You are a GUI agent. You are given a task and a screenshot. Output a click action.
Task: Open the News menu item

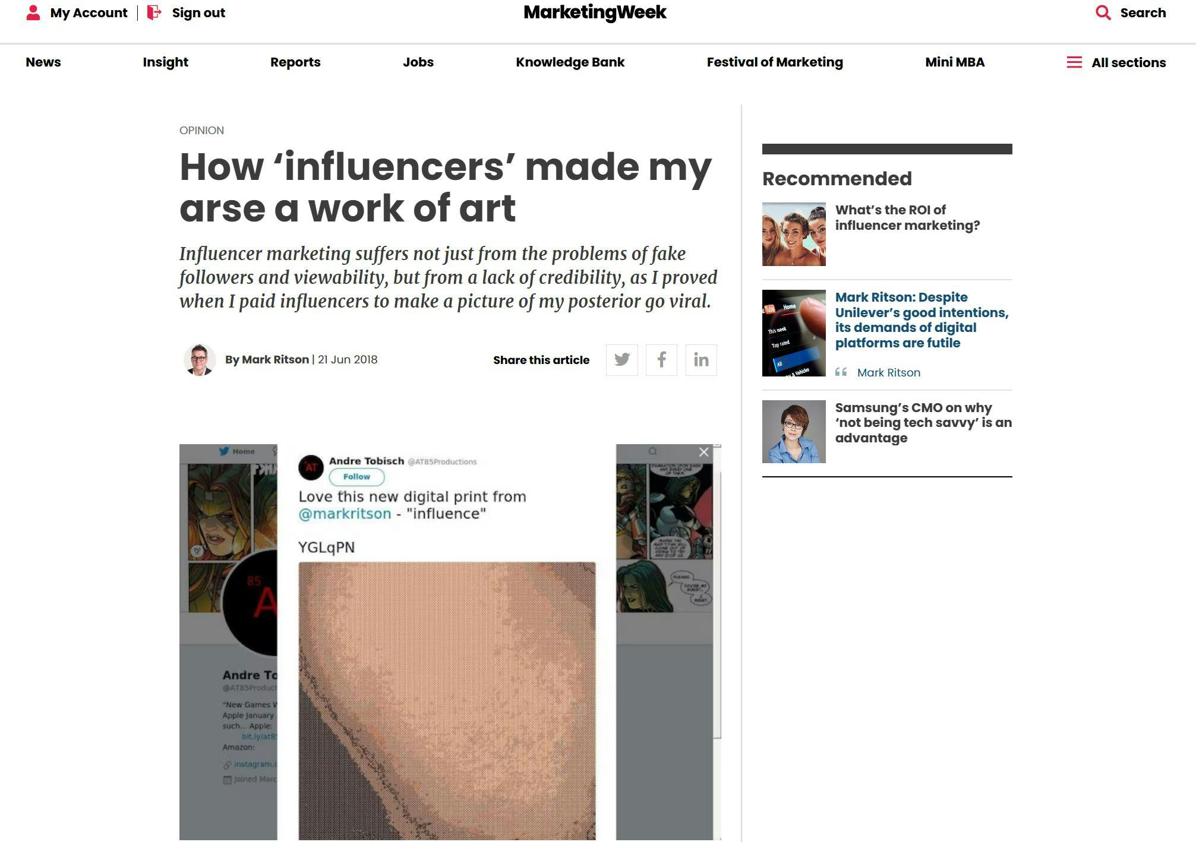click(x=43, y=62)
